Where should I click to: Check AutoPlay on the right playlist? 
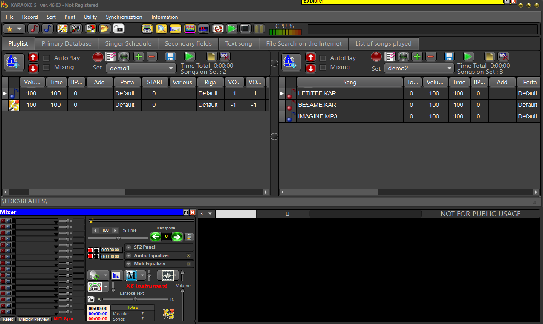323,58
